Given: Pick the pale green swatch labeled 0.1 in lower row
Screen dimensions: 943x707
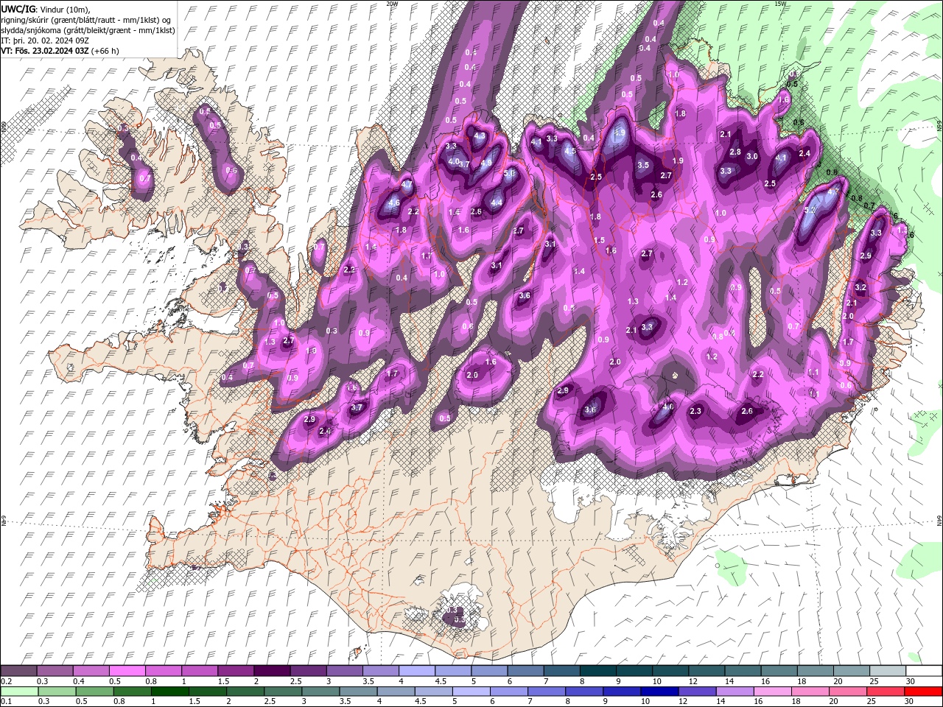Looking at the screenshot, I should point(20,692).
